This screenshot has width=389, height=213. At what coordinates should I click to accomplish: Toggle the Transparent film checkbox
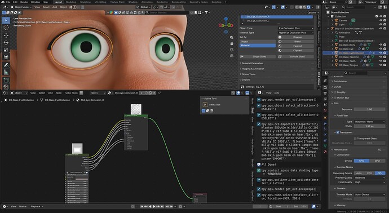pos(338,132)
